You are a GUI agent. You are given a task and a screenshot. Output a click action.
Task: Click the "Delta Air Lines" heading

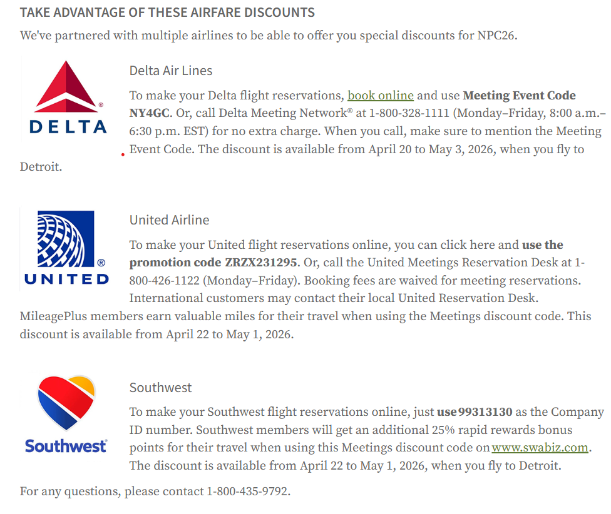coord(171,71)
